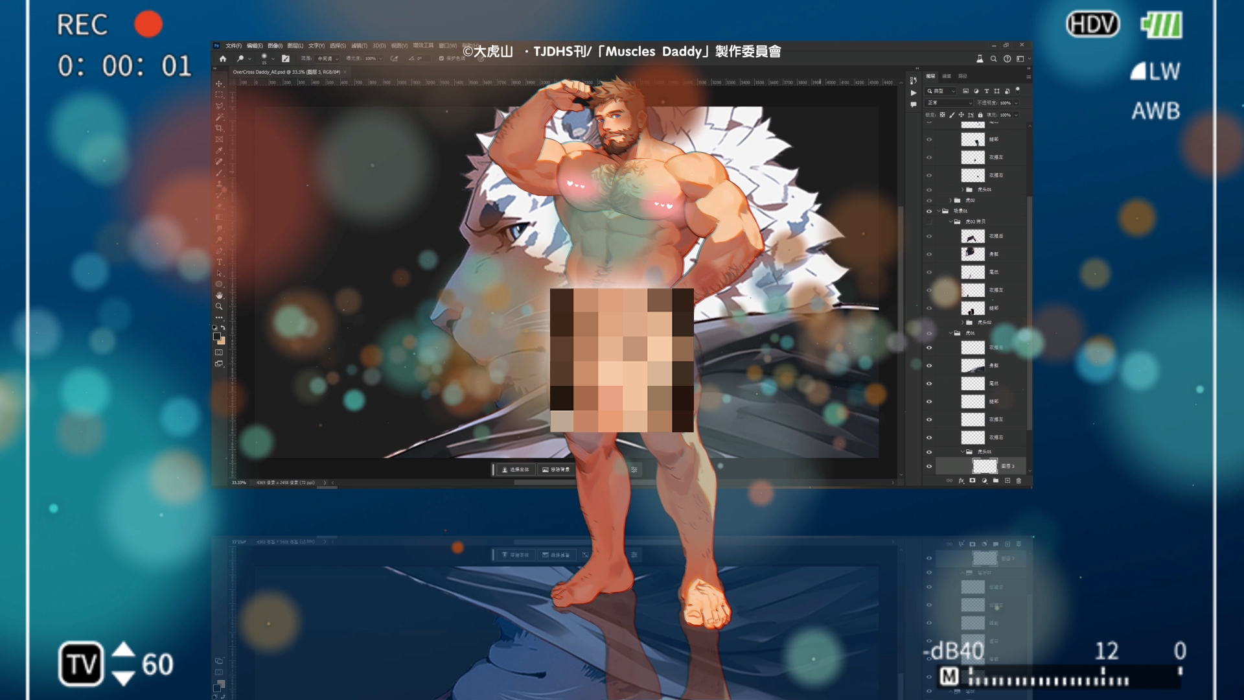Click lock all padlock icon
Screen dimensions: 1244x700
pos(980,115)
